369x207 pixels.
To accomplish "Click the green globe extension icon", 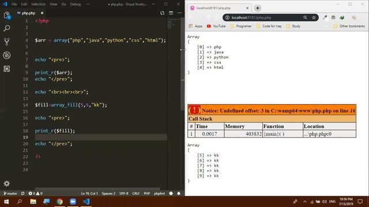I will (x=342, y=18).
